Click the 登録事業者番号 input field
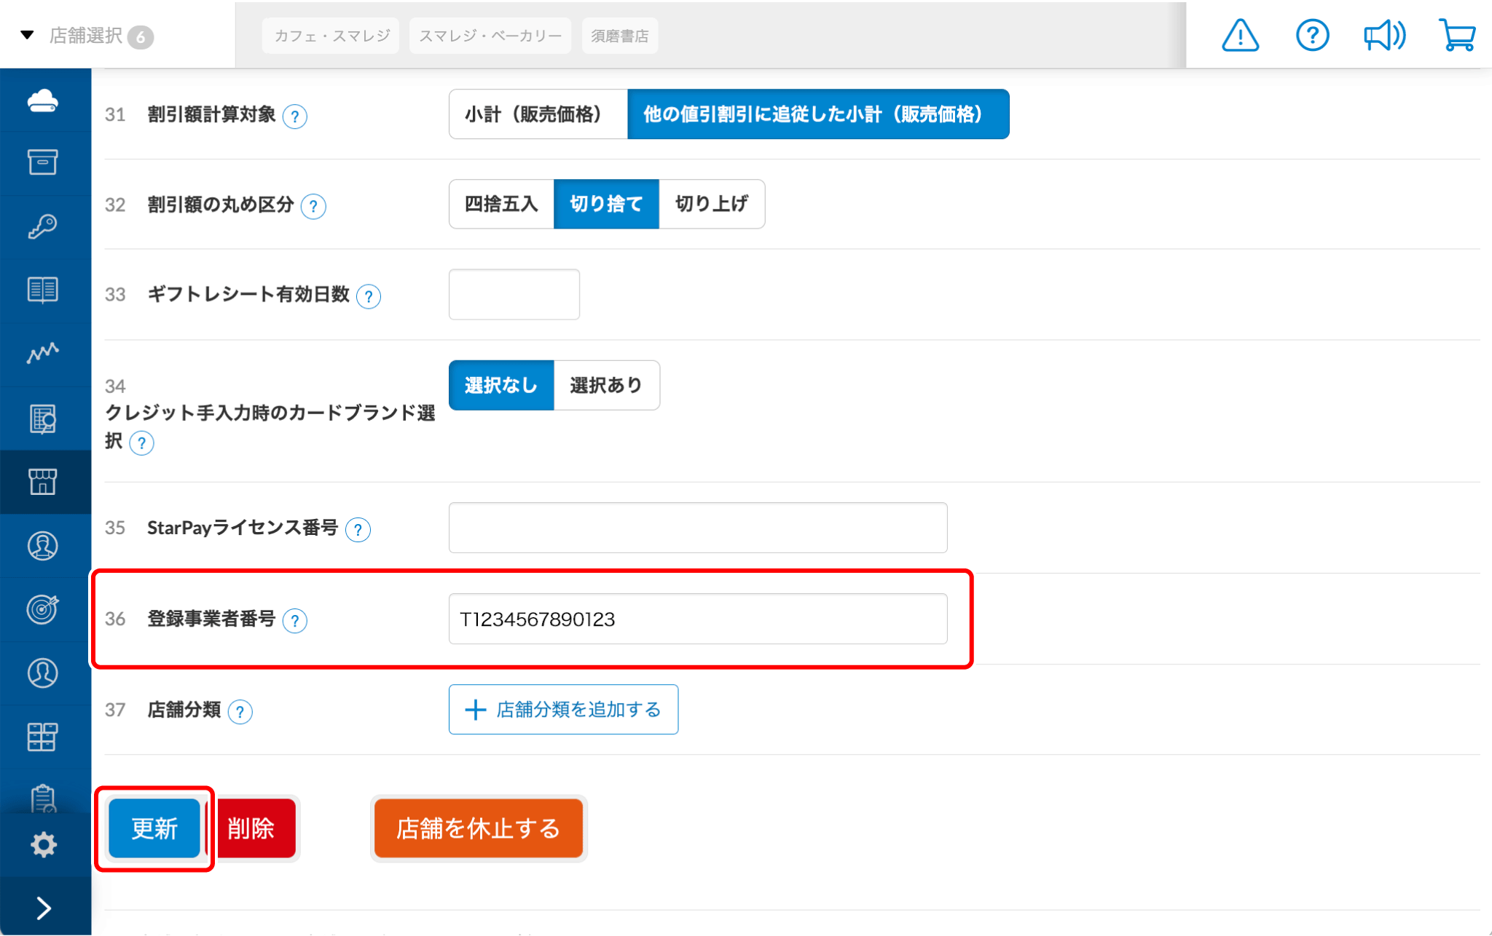 click(x=697, y=619)
